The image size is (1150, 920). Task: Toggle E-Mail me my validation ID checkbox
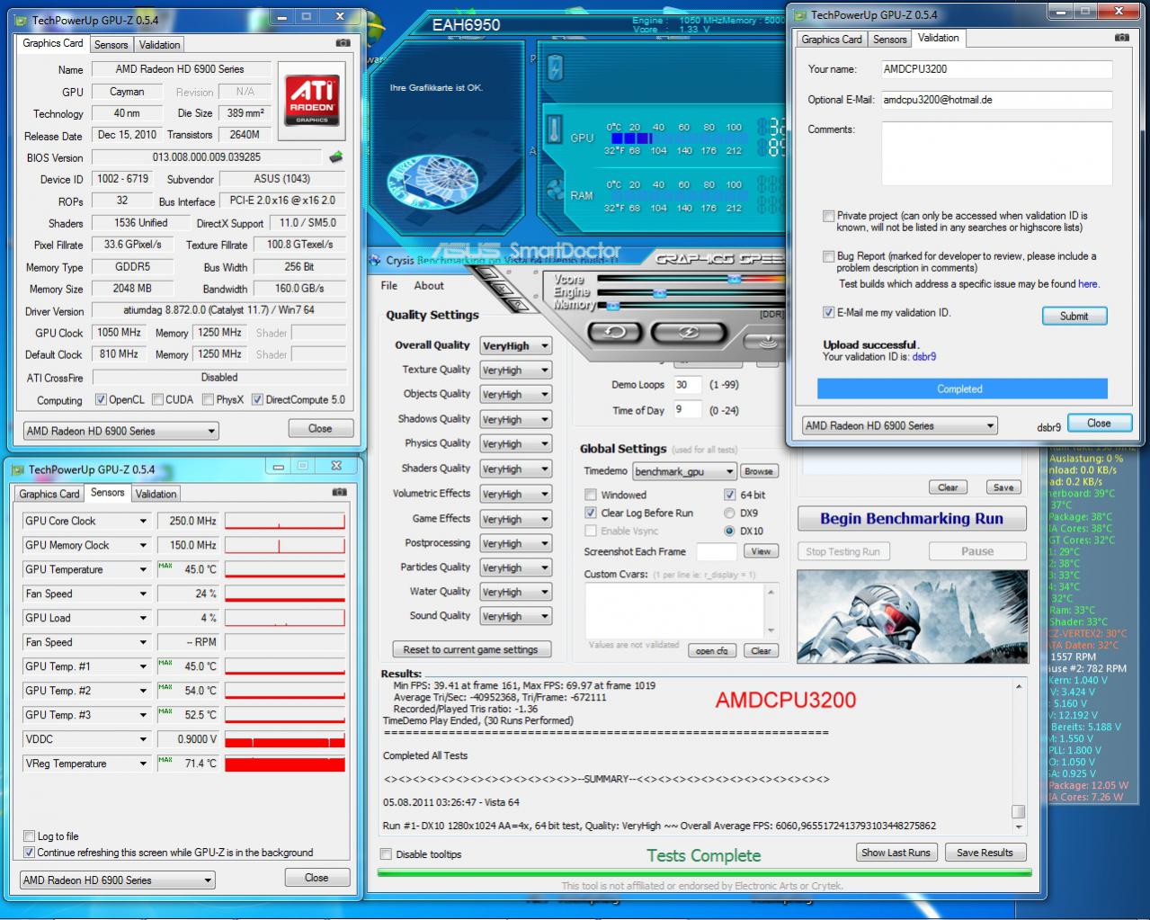(828, 312)
